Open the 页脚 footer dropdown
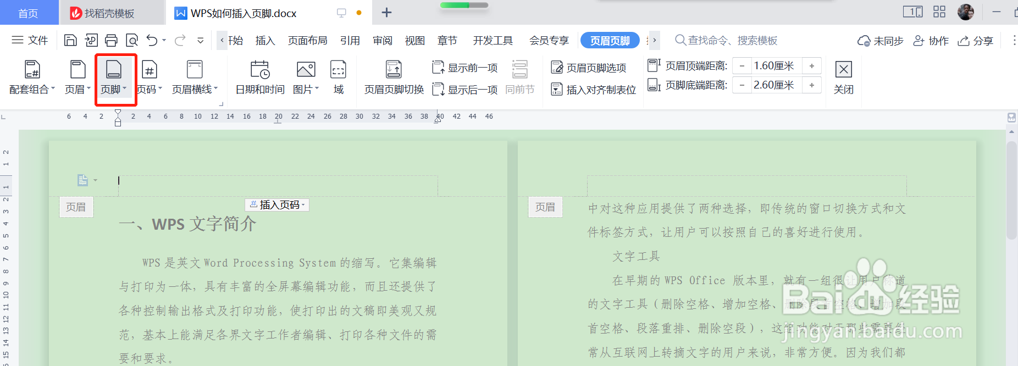1018x366 pixels. 114,77
